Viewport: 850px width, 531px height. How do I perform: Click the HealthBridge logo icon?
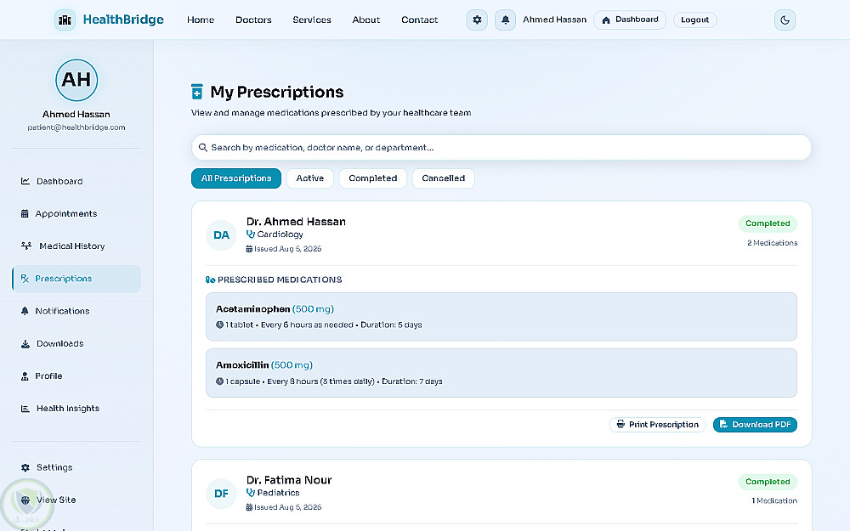point(65,20)
